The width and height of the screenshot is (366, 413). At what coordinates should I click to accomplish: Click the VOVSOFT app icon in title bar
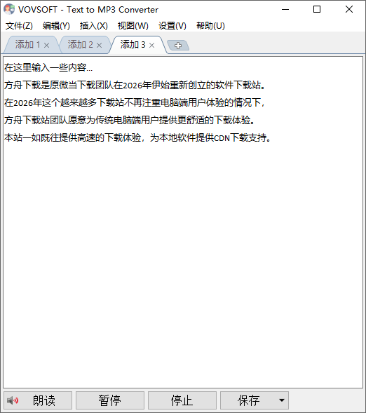point(9,9)
